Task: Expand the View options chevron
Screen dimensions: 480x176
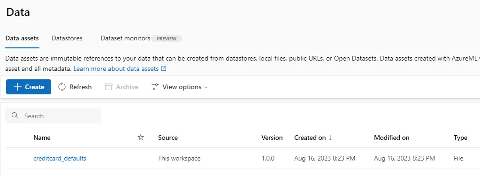Action: (x=206, y=88)
